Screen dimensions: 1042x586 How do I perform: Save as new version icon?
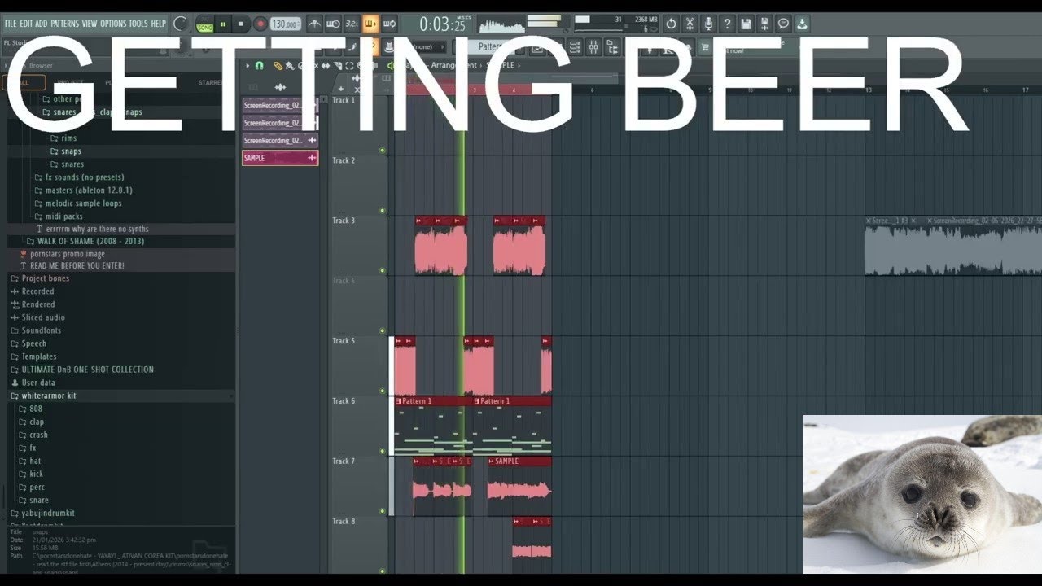click(764, 24)
